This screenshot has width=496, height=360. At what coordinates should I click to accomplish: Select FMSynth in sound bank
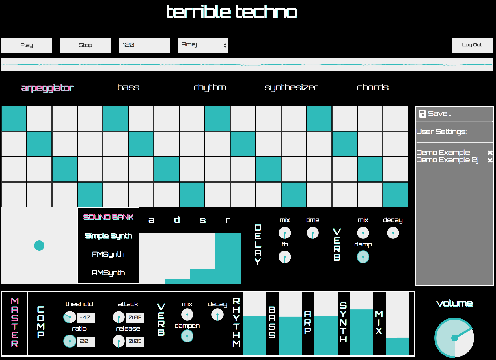click(108, 254)
